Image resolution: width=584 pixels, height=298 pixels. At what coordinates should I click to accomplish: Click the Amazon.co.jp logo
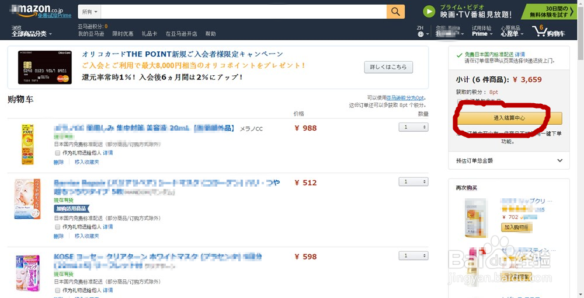[x=40, y=11]
